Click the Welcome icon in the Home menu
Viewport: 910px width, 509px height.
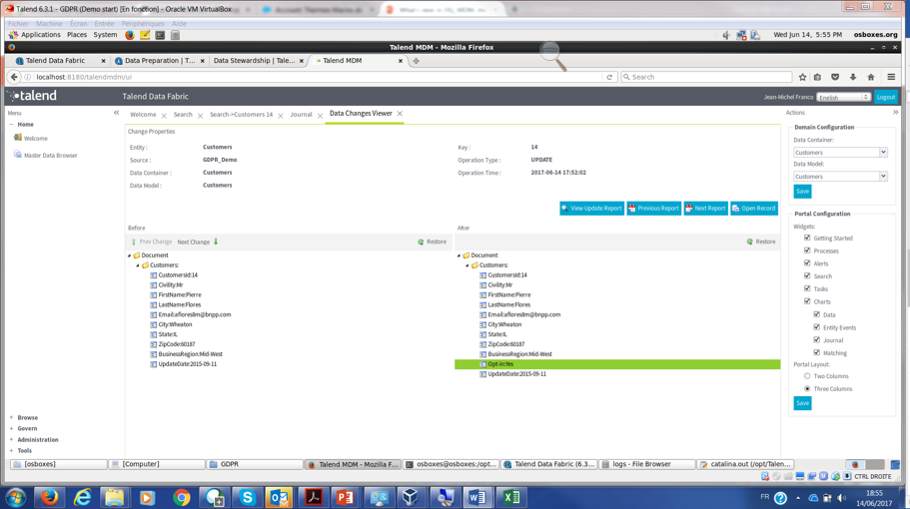pos(17,138)
